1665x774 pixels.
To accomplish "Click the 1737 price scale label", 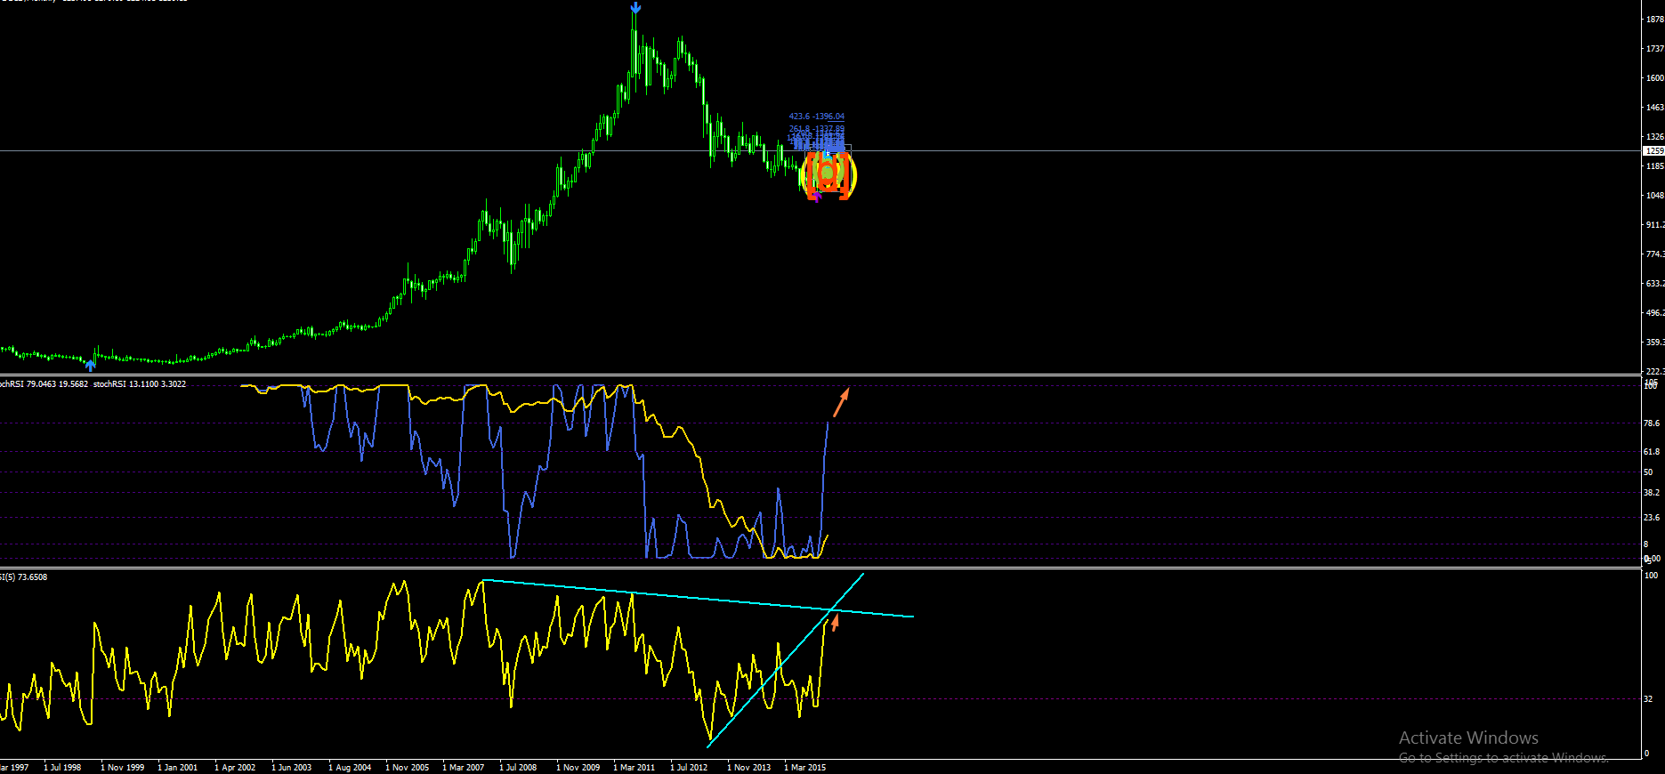I will pos(1655,49).
